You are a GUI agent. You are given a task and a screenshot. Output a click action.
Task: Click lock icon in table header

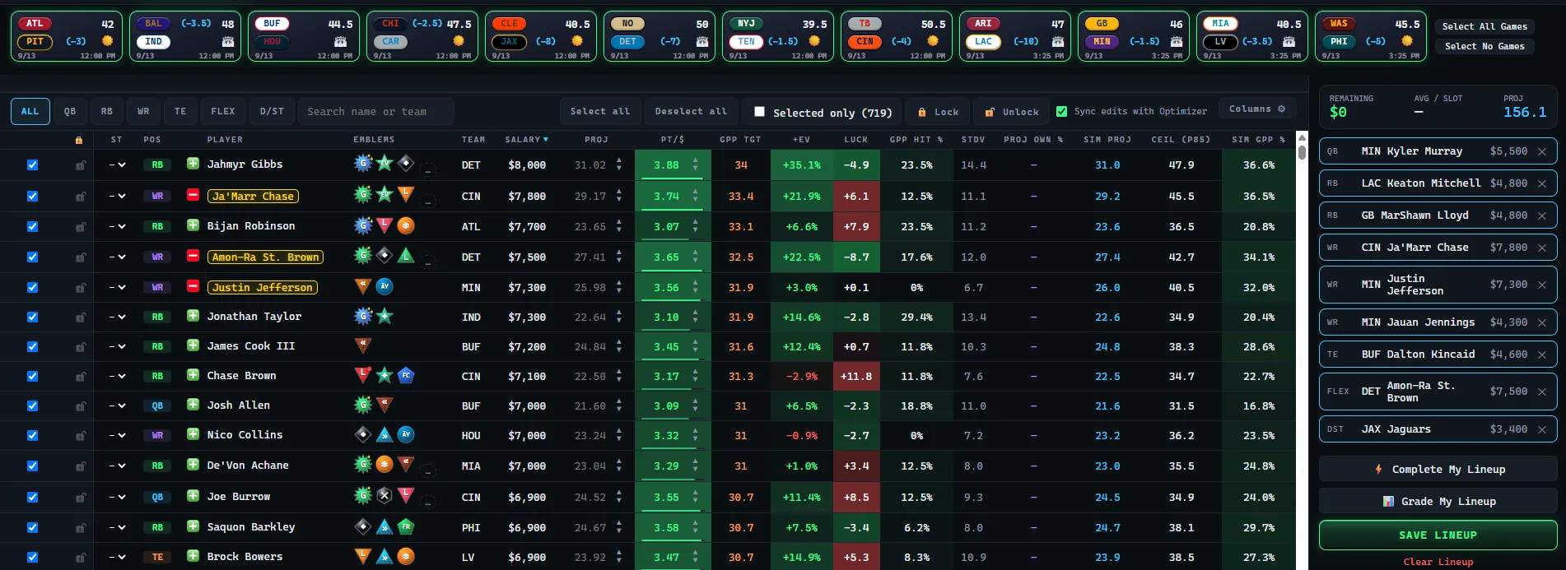(x=79, y=141)
